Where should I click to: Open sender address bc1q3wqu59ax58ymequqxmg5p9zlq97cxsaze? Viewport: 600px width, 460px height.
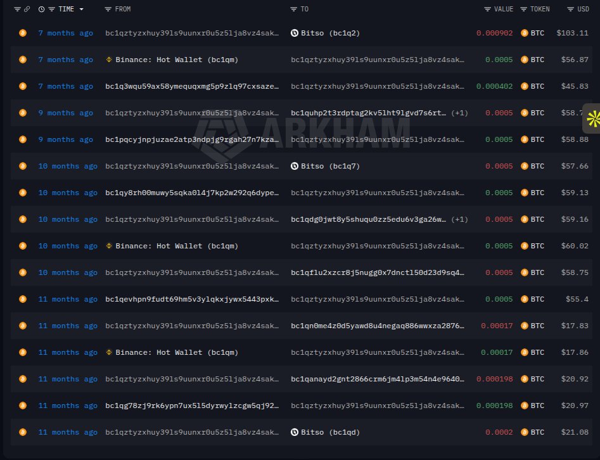pyautogui.click(x=192, y=87)
